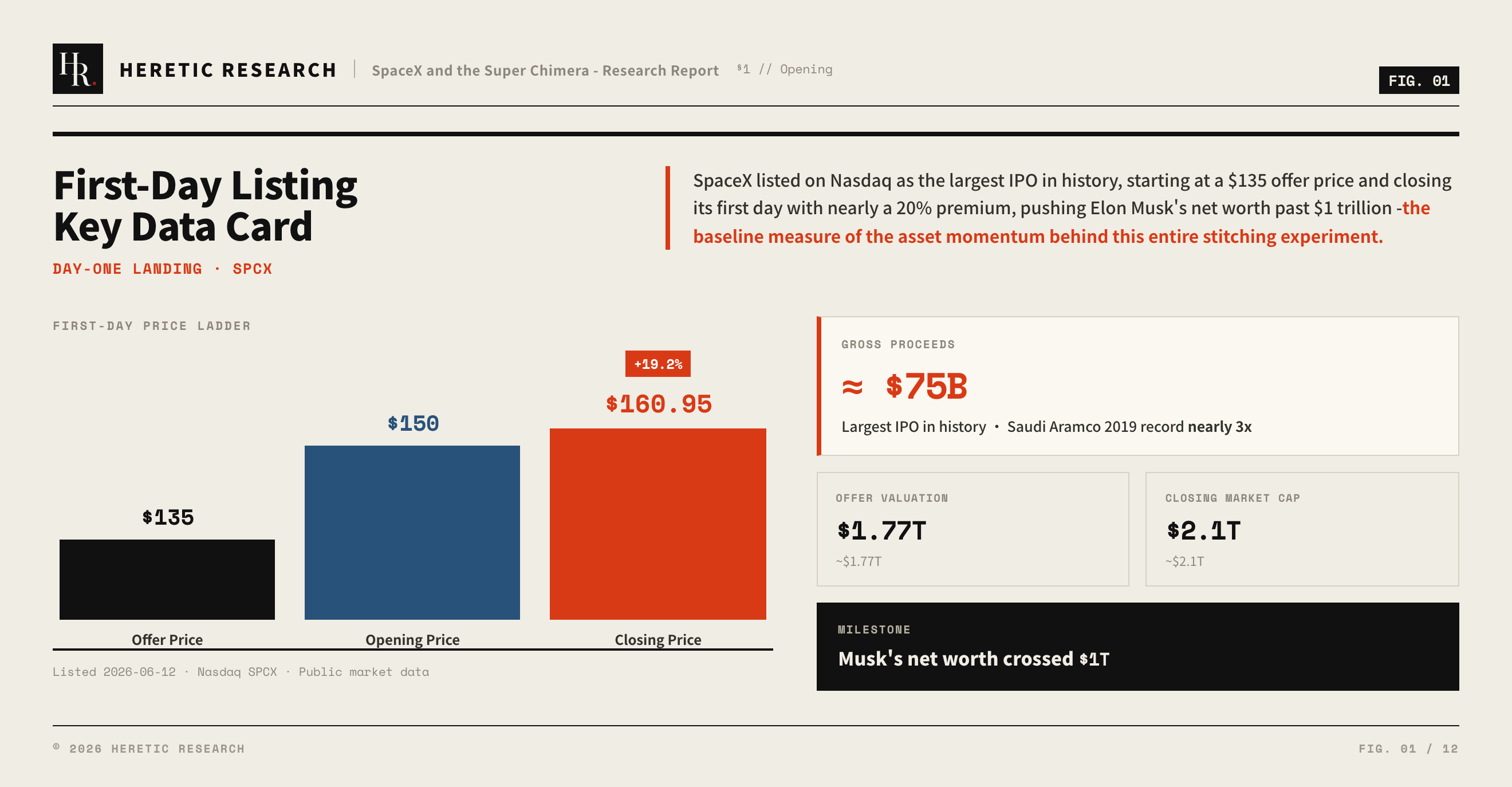This screenshot has width=1512, height=787.
Task: Click the red Closing Price bar
Action: click(657, 524)
